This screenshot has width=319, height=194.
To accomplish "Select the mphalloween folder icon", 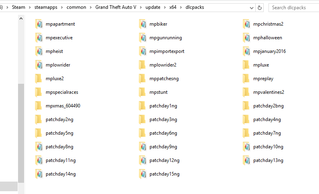I will [x=246, y=38].
